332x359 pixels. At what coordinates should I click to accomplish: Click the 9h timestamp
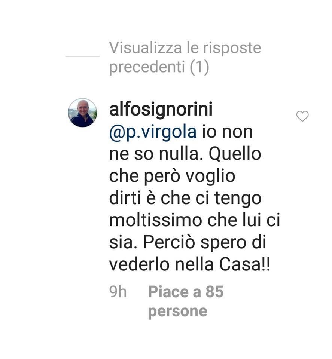tap(118, 292)
